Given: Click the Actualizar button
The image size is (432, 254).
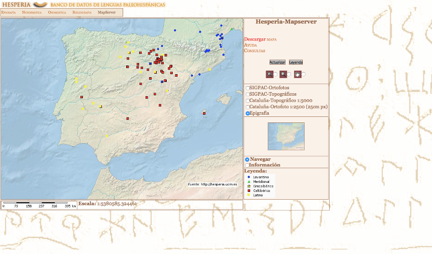Looking at the screenshot, I should coord(277,63).
